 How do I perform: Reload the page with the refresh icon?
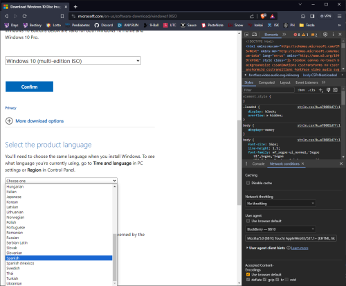click(x=24, y=16)
